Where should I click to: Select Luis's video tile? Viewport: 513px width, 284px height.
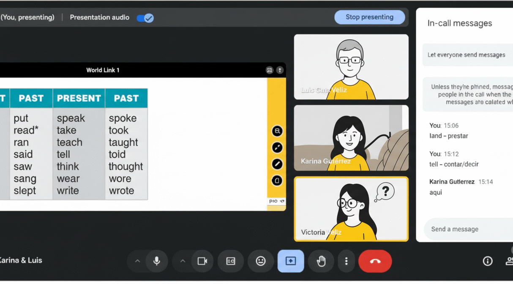pyautogui.click(x=351, y=67)
